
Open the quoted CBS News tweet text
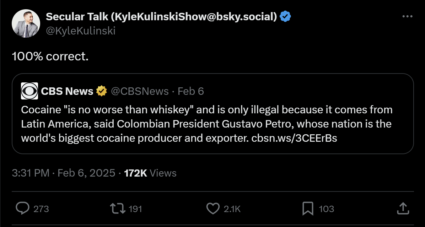pos(206,124)
